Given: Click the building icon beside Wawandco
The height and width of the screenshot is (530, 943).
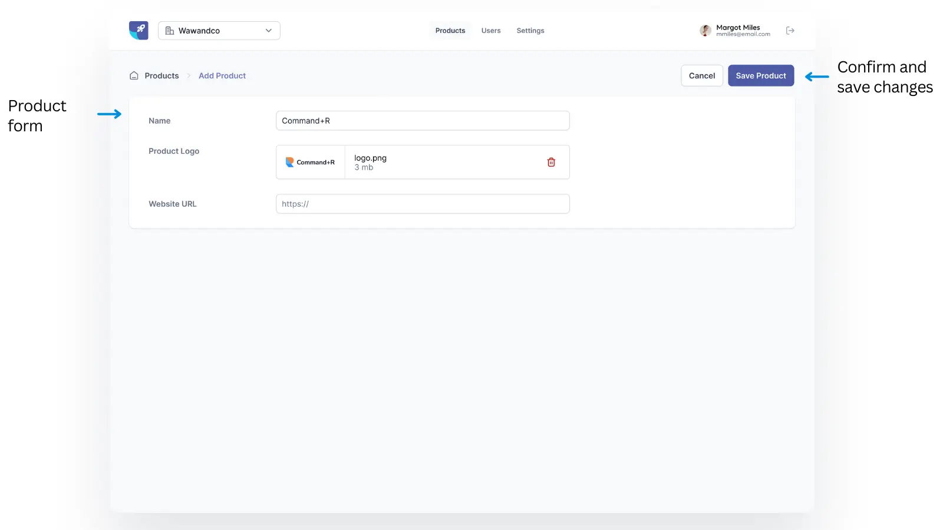Looking at the screenshot, I should [170, 31].
